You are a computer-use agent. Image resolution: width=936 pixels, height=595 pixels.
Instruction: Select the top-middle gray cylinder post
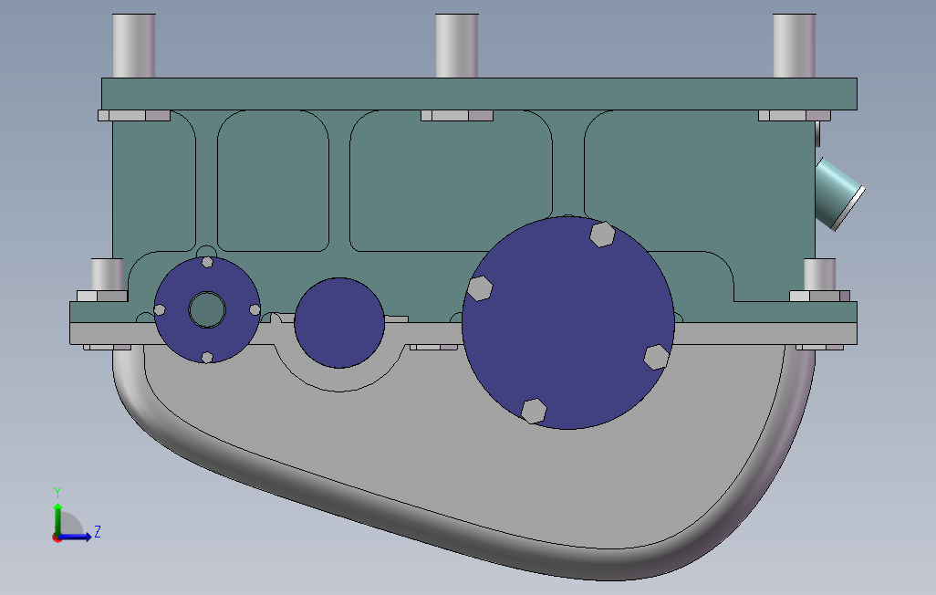point(457,46)
